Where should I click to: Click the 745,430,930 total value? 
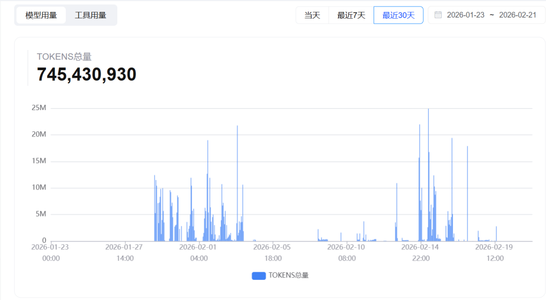(x=86, y=74)
